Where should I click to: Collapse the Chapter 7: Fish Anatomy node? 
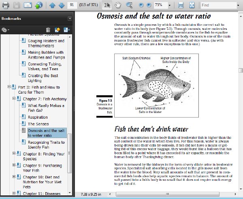(14, 98)
